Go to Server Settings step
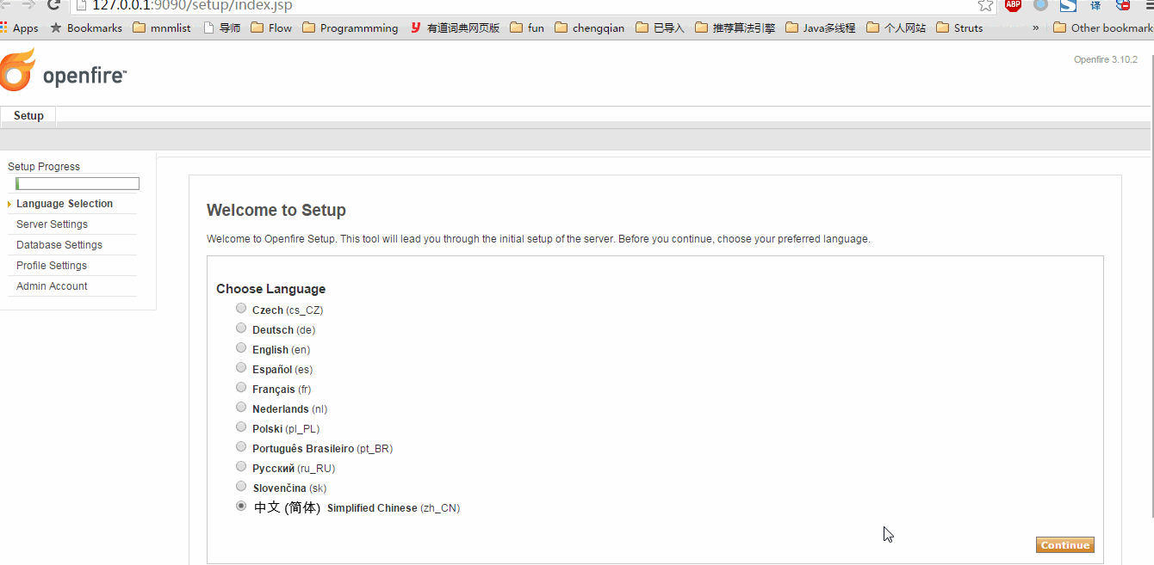 tap(52, 224)
